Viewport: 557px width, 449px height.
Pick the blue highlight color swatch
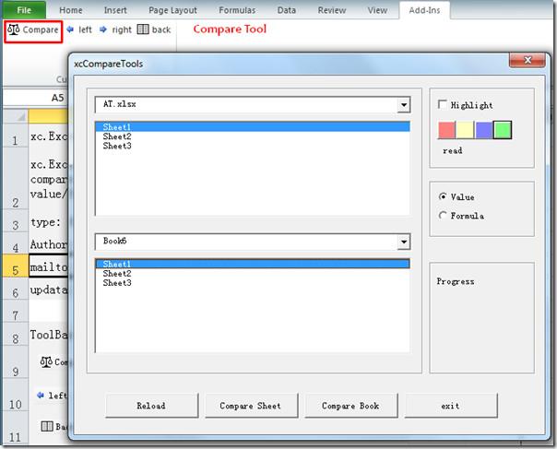[x=484, y=130]
